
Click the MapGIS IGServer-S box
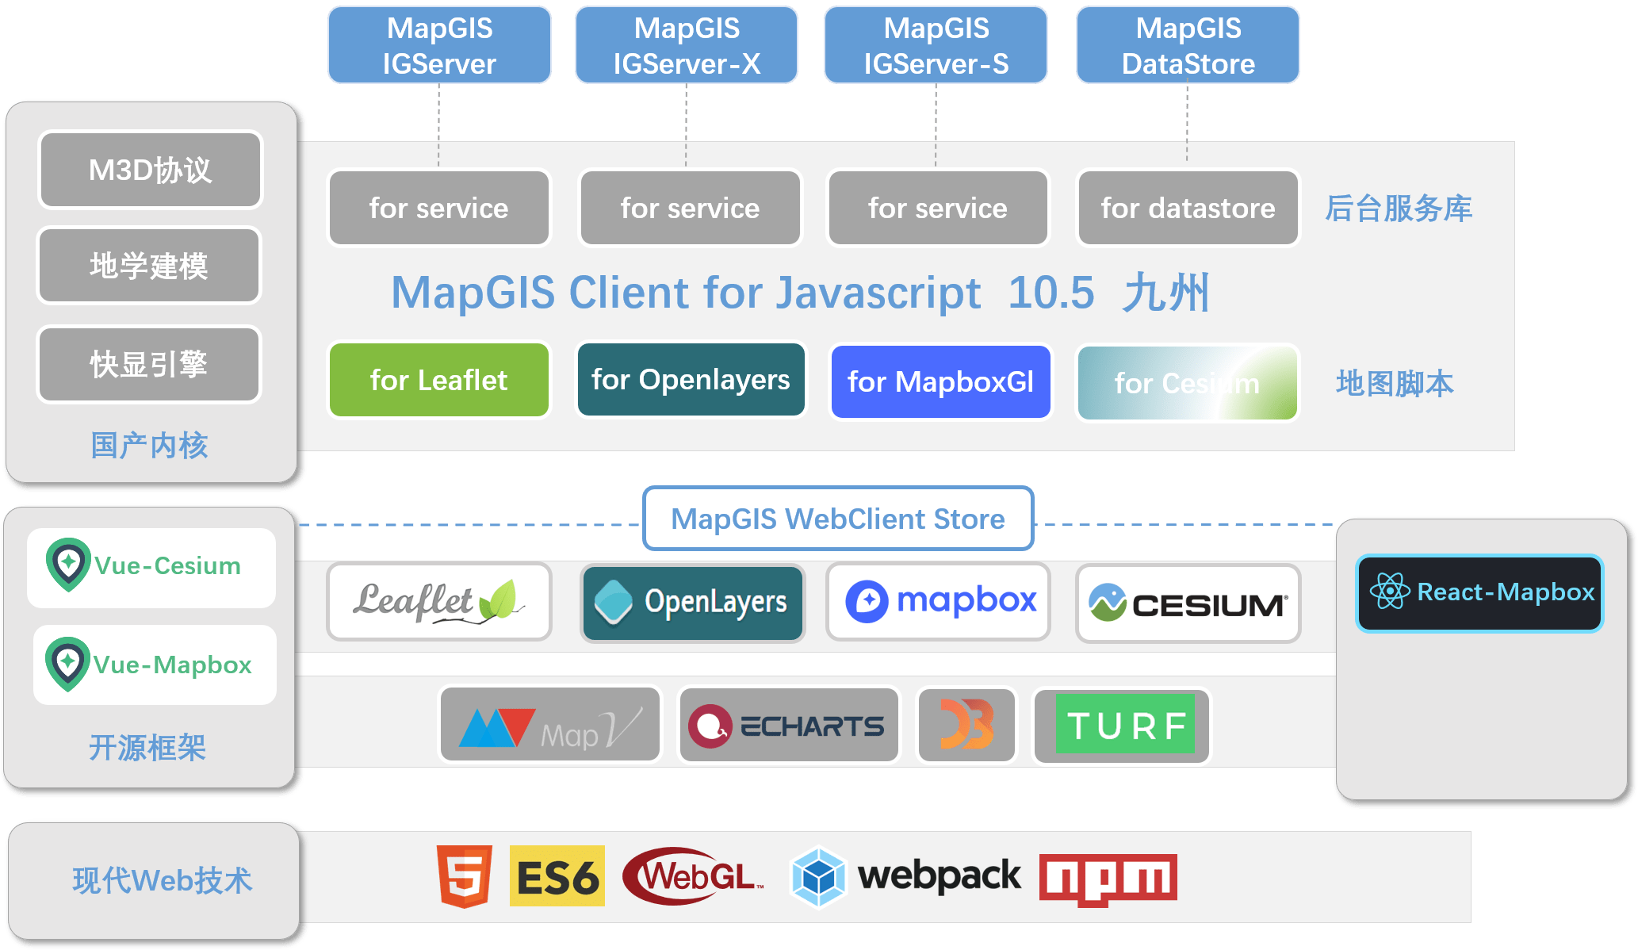pyautogui.click(x=936, y=45)
